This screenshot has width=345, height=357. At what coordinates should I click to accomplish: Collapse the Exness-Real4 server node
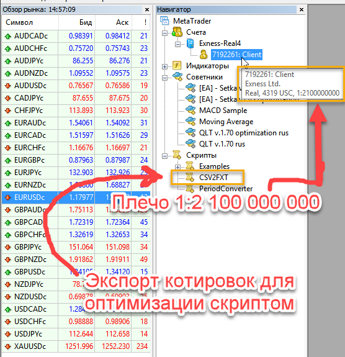click(177, 44)
